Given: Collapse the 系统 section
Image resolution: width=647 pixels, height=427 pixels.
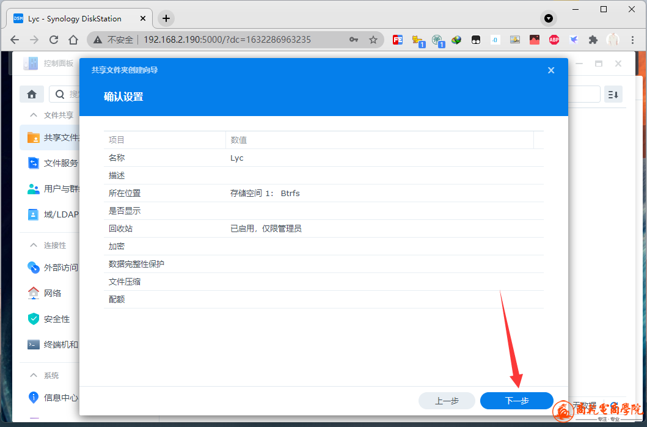Looking at the screenshot, I should pyautogui.click(x=34, y=376).
